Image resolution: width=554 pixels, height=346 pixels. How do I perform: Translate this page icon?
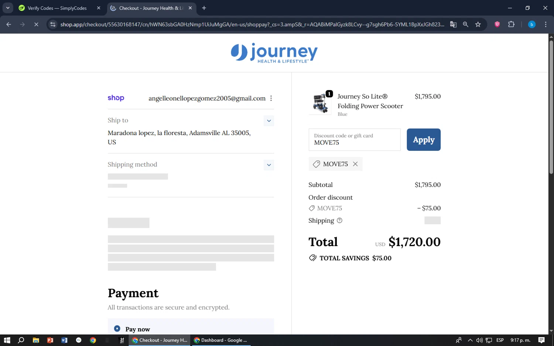453,24
